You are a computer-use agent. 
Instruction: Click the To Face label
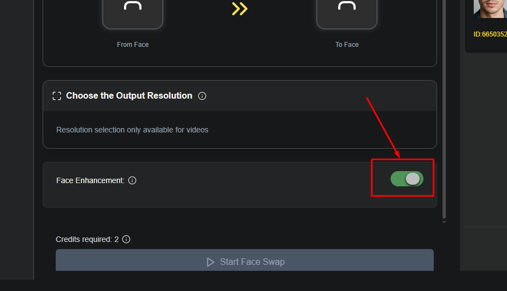click(x=346, y=45)
